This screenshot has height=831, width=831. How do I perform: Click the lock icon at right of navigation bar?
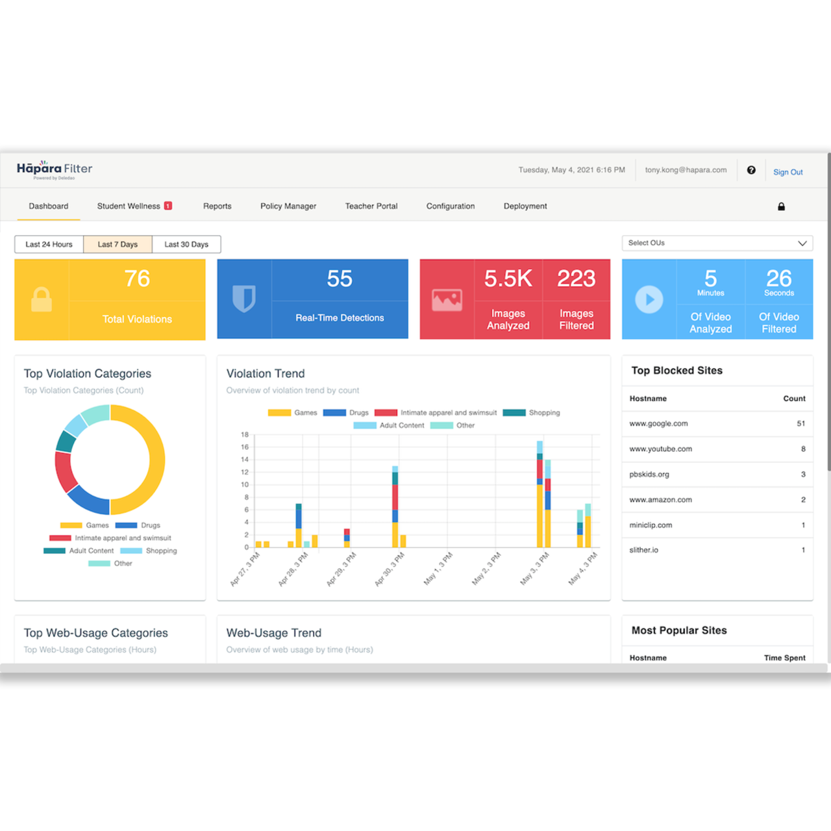[781, 206]
